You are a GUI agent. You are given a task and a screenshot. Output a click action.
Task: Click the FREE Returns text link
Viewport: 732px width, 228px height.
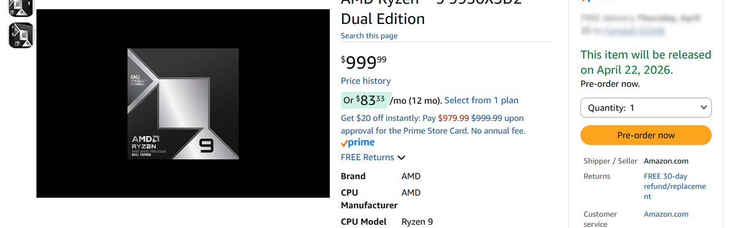(367, 157)
